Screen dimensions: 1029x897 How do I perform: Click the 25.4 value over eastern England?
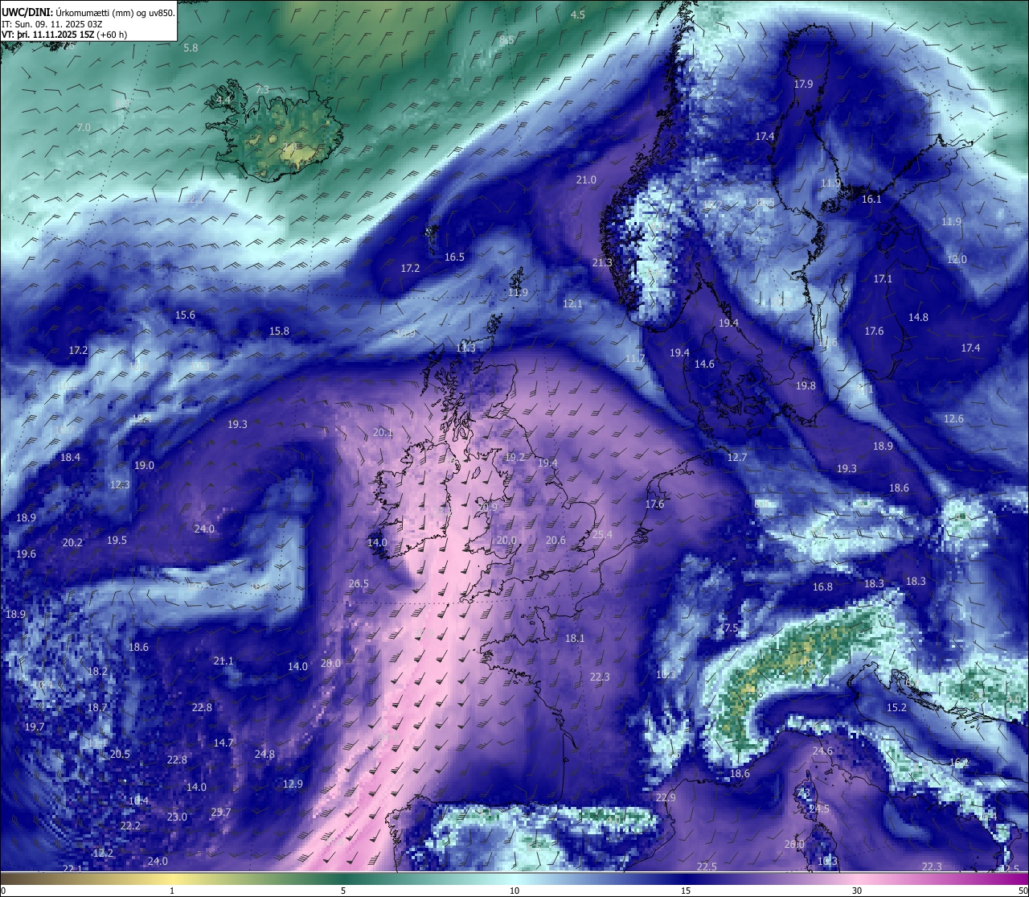[602, 535]
